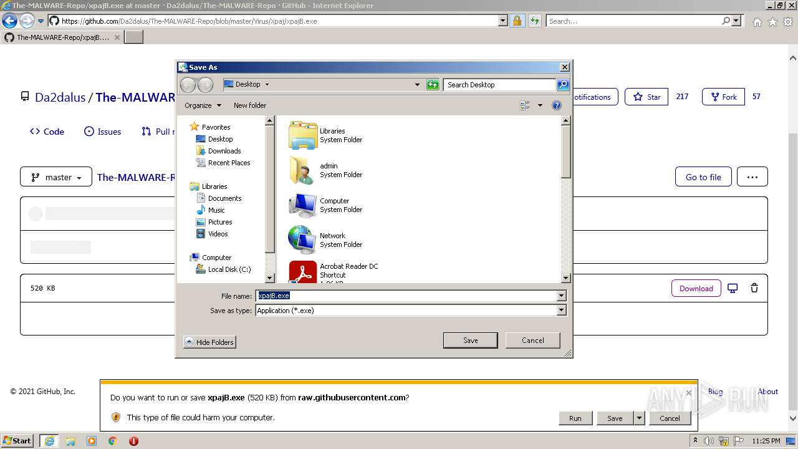Switch to the Issues tab
Viewport: 798px width, 449px height.
click(102, 132)
